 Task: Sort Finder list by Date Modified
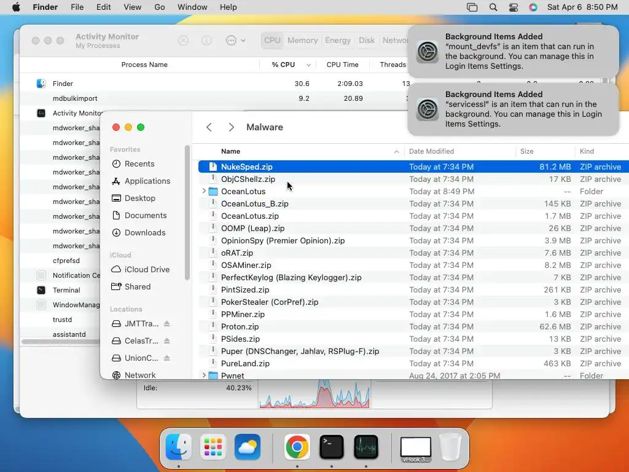tap(431, 151)
